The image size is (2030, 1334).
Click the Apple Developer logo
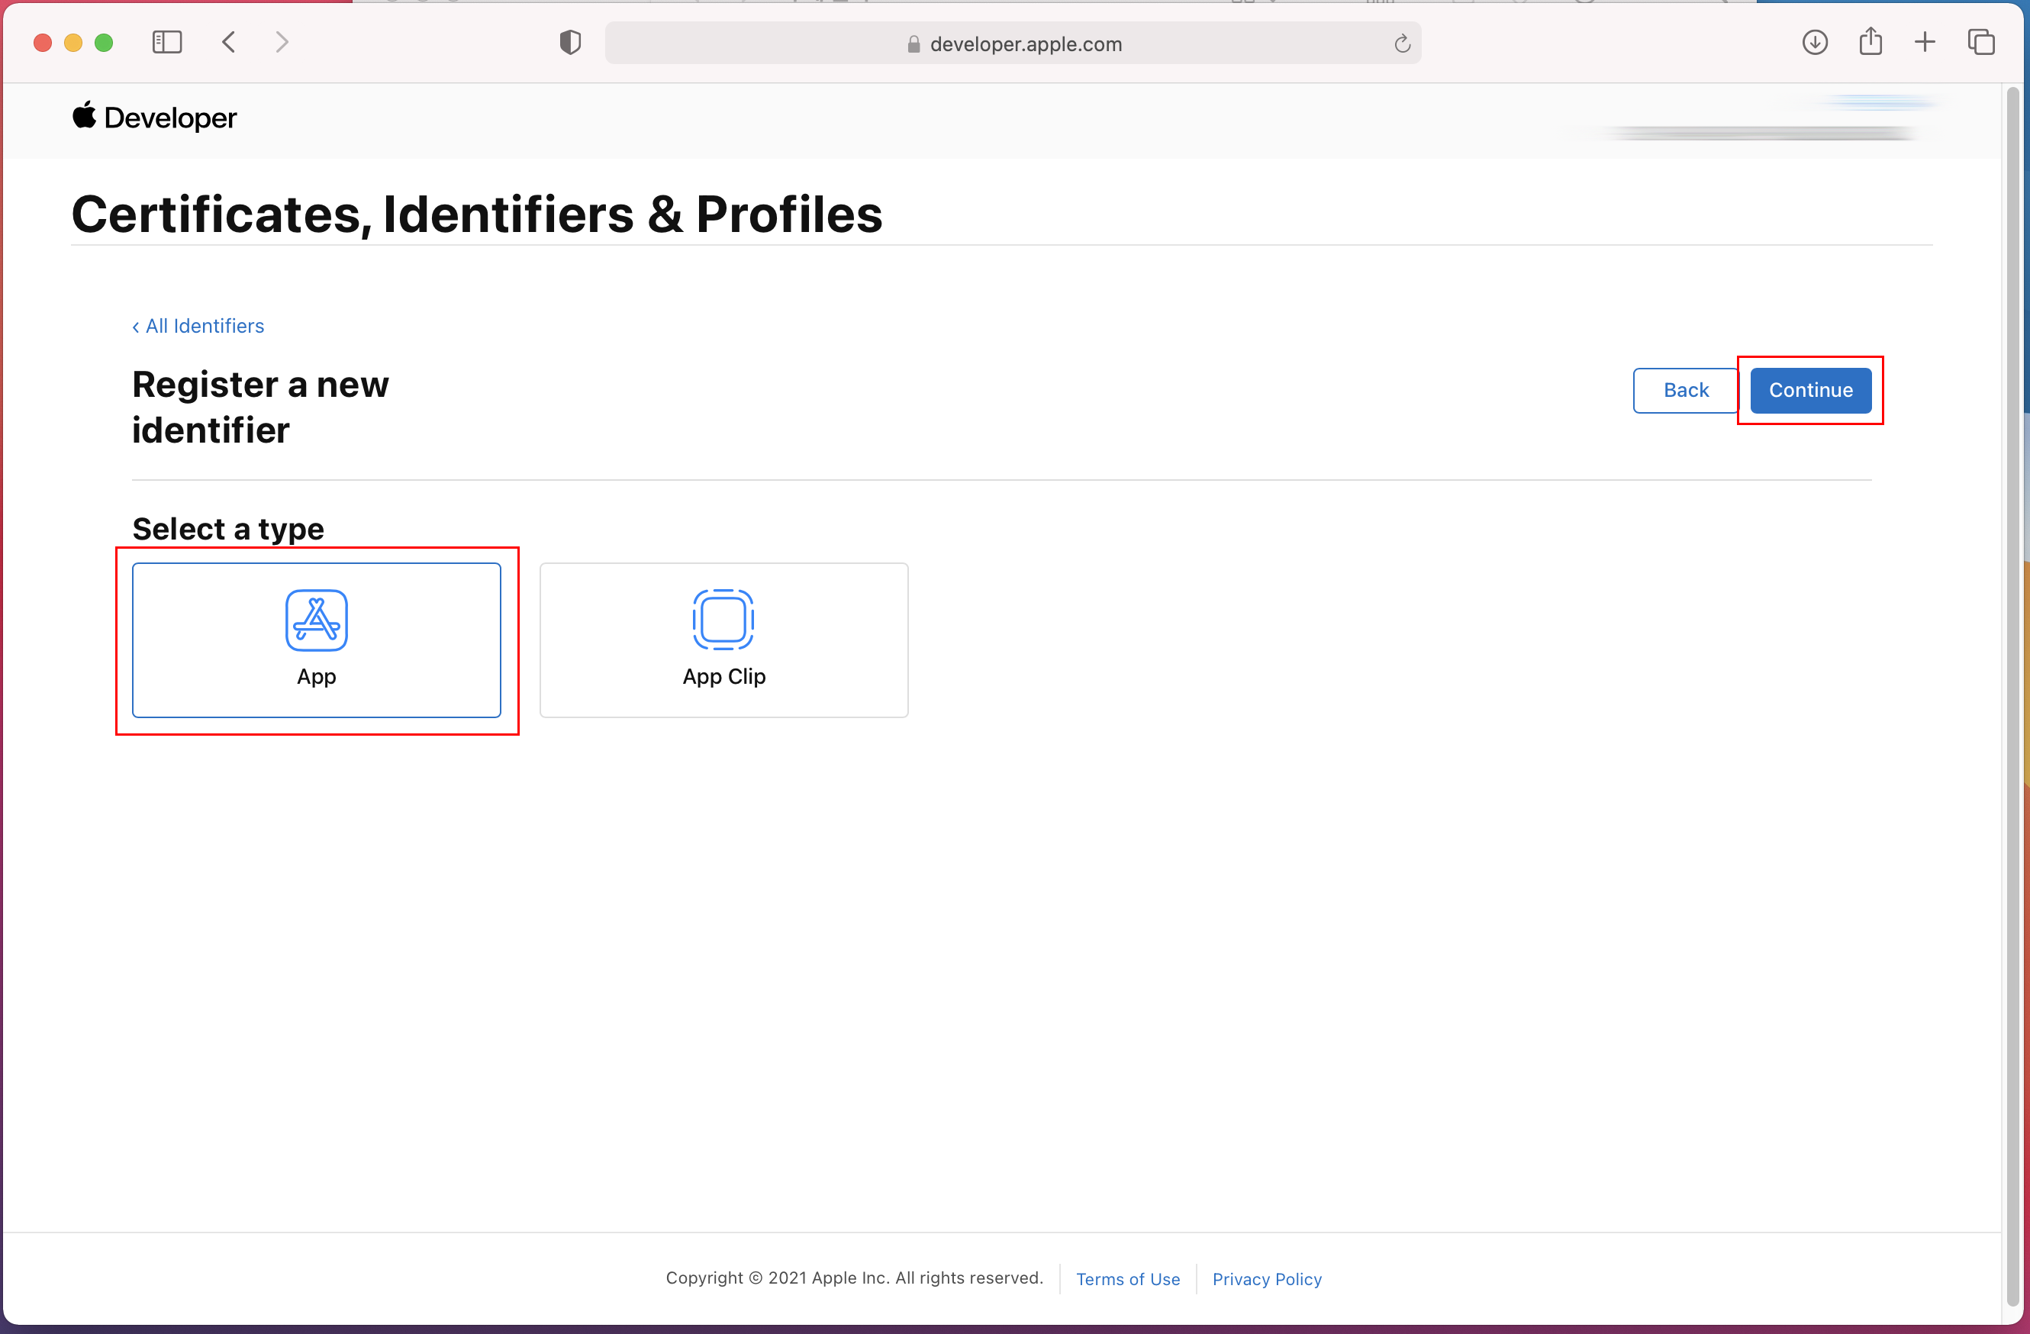click(154, 118)
